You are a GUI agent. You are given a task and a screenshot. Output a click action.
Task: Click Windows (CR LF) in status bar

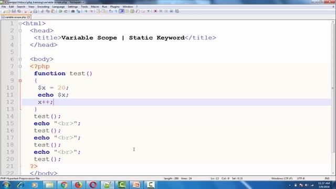coord(282,178)
